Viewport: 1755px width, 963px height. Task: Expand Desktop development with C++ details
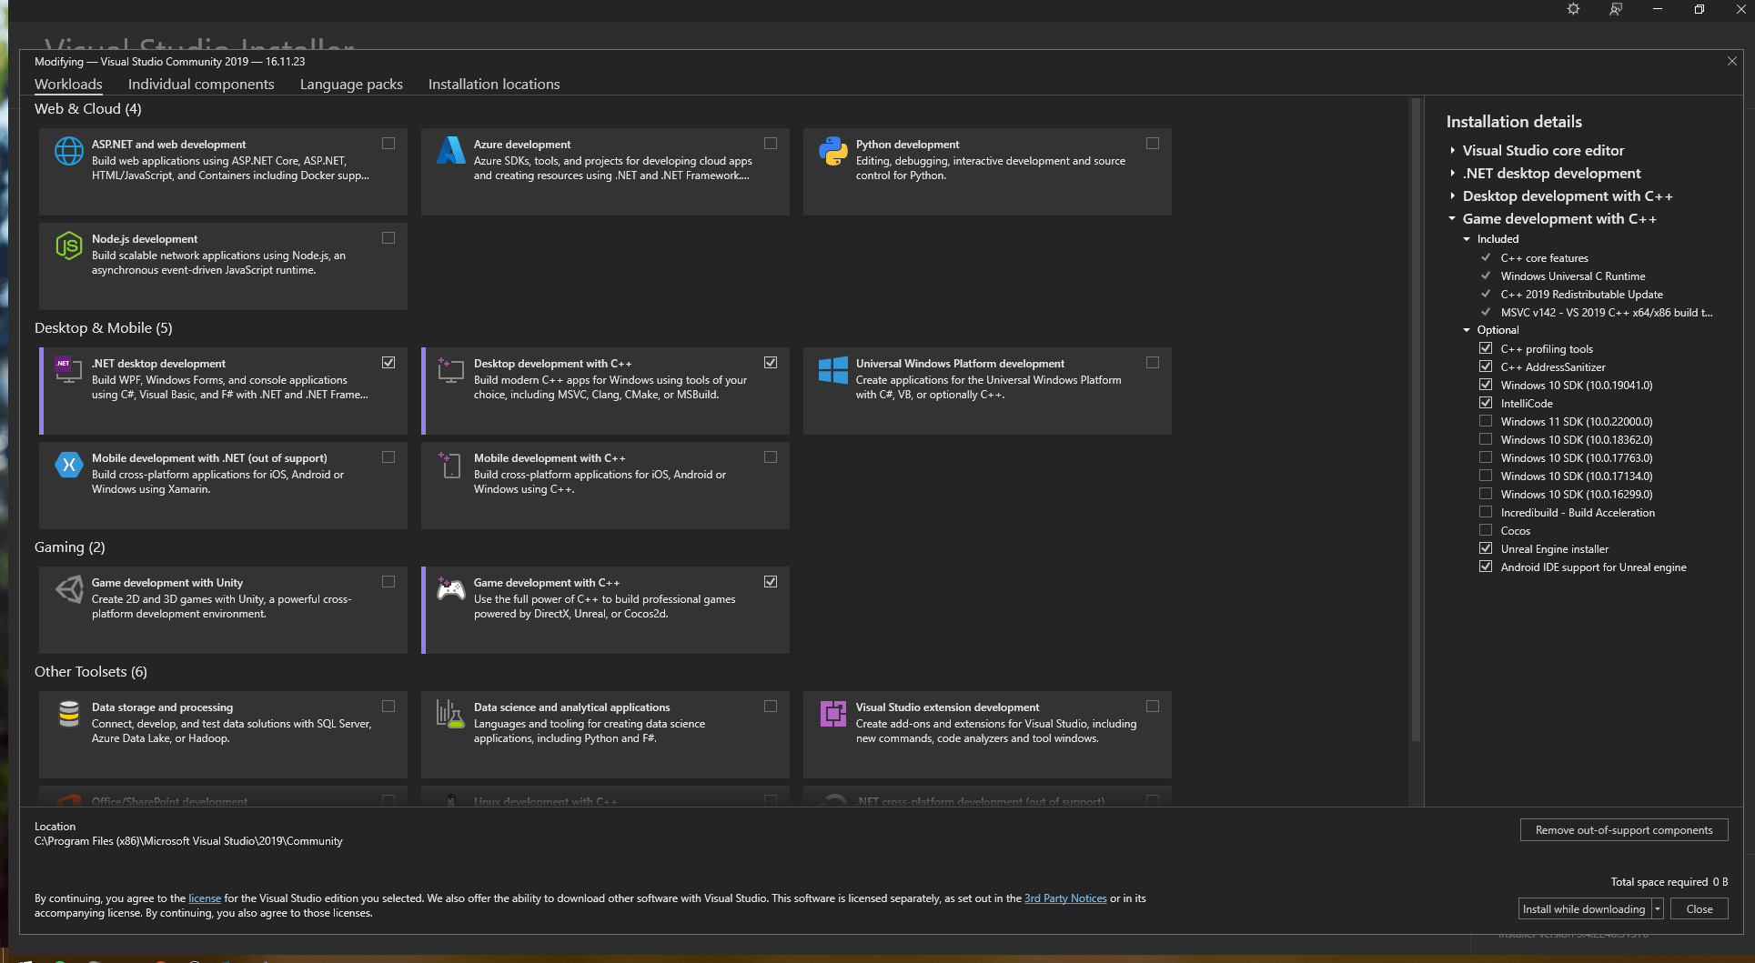1452,196
